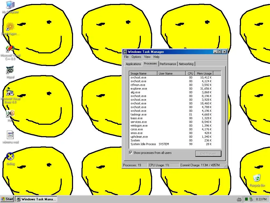The width and height of the screenshot is (270, 203).
Task: Select the explorer.exe process
Action: [x=175, y=89]
